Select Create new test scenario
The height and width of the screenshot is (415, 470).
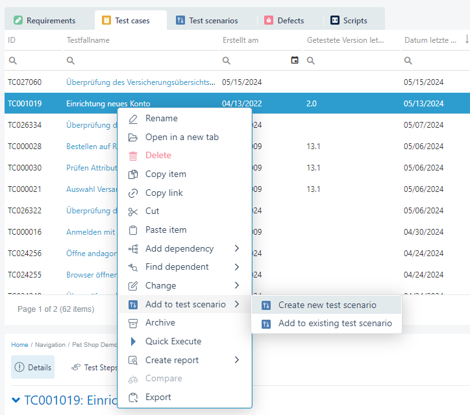tap(327, 305)
